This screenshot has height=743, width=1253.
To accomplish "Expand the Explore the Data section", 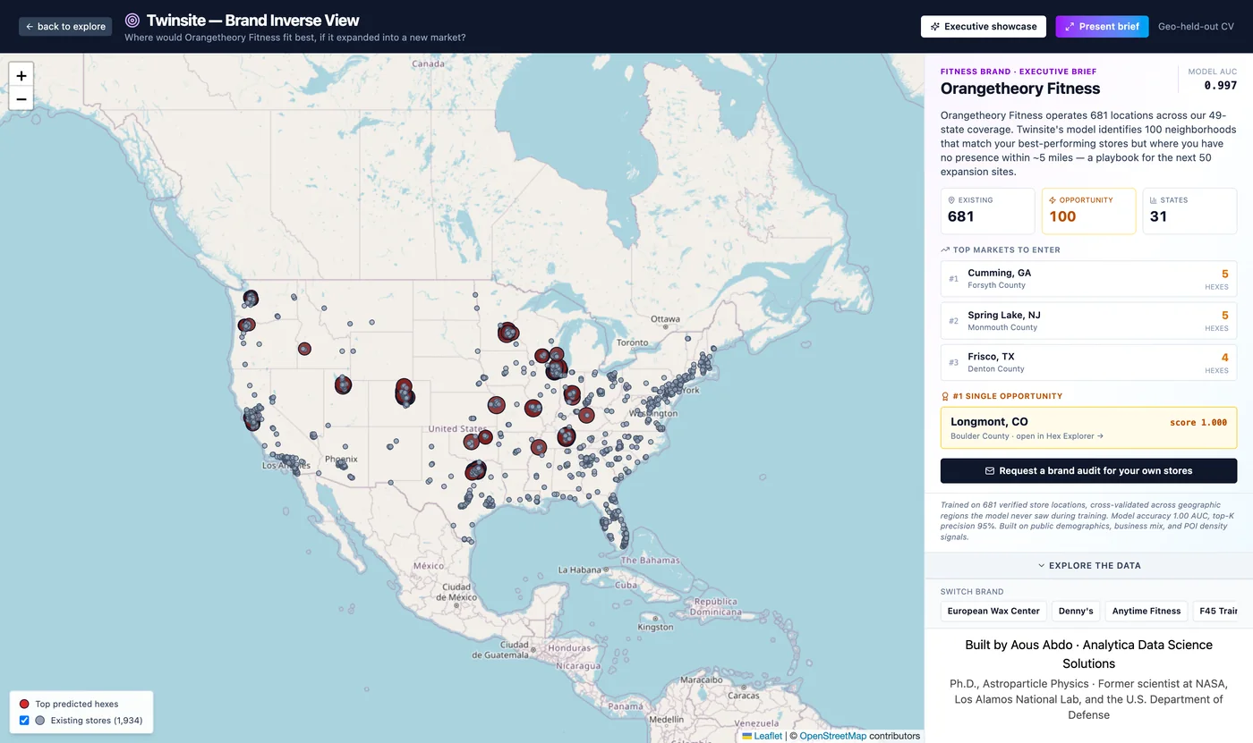I will (1088, 566).
